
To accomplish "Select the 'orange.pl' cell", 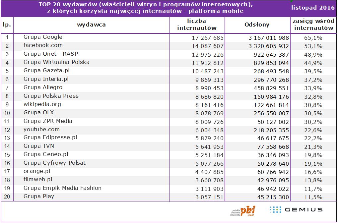I will 37,171.
